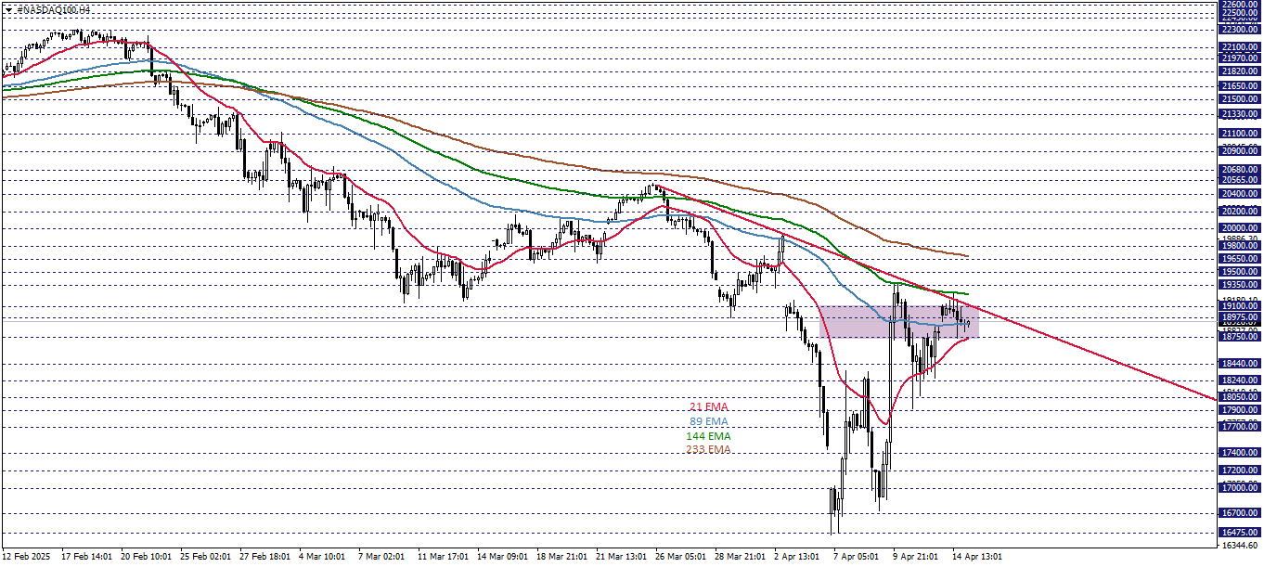Select the 233 EMA label
The image size is (1264, 567).
(x=709, y=450)
